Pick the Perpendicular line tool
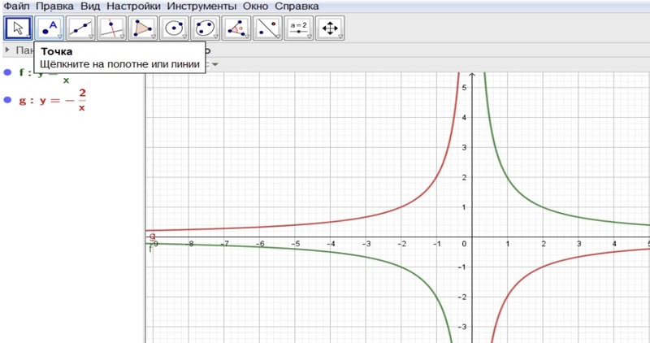This screenshot has height=343, width=650. tap(110, 28)
